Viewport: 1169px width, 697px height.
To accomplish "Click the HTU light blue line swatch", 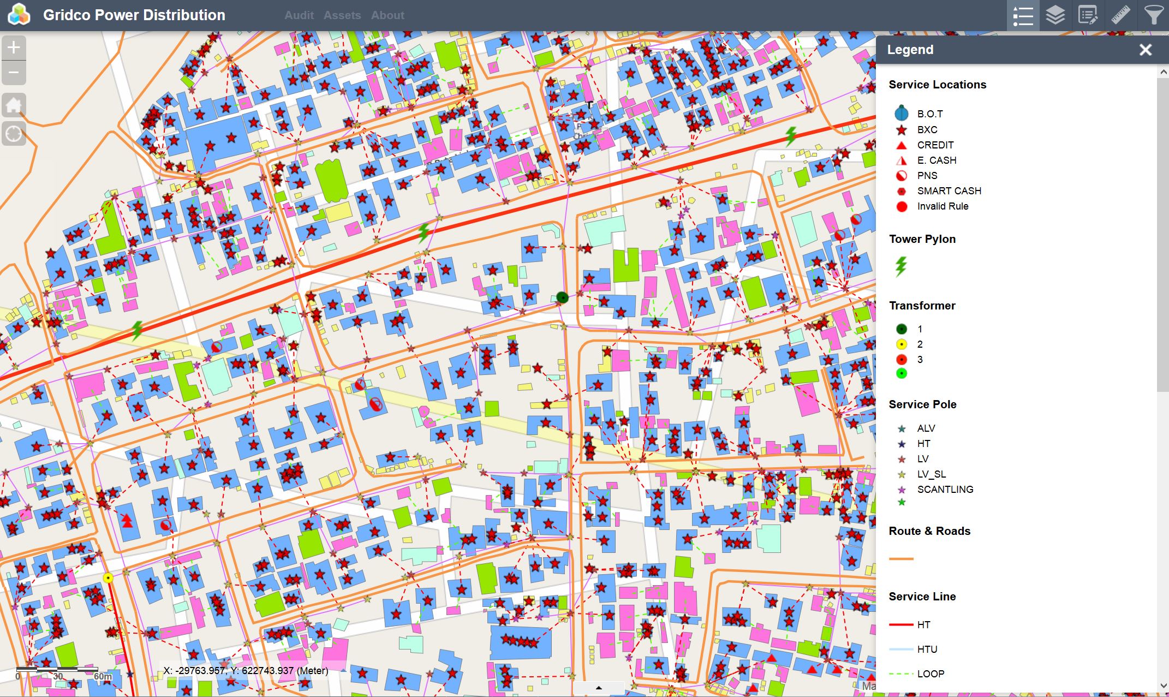I will tap(901, 650).
